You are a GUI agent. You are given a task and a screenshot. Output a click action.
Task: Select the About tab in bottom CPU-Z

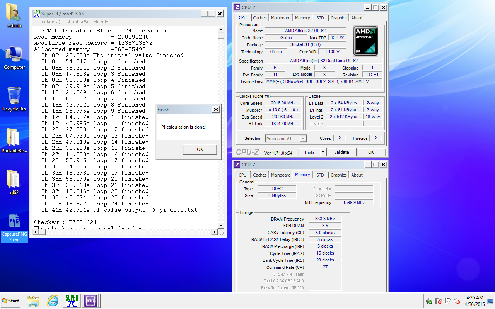(357, 175)
